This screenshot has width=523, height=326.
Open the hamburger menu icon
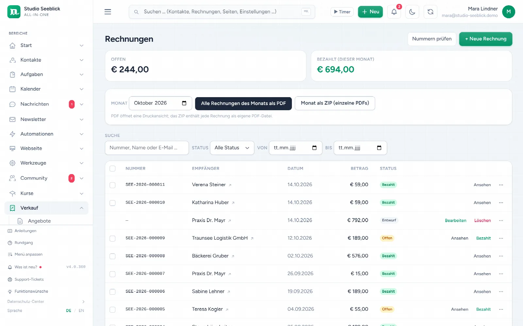pyautogui.click(x=108, y=12)
